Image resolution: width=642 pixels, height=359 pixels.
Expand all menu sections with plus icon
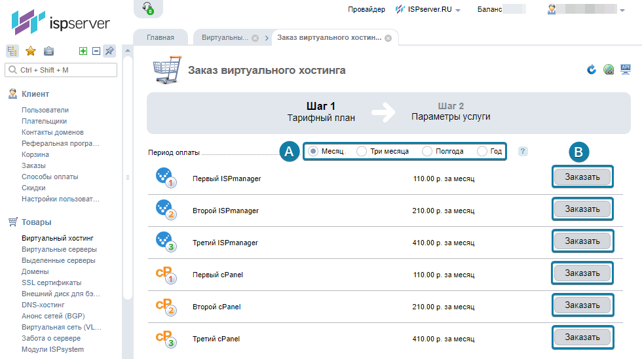(83, 51)
